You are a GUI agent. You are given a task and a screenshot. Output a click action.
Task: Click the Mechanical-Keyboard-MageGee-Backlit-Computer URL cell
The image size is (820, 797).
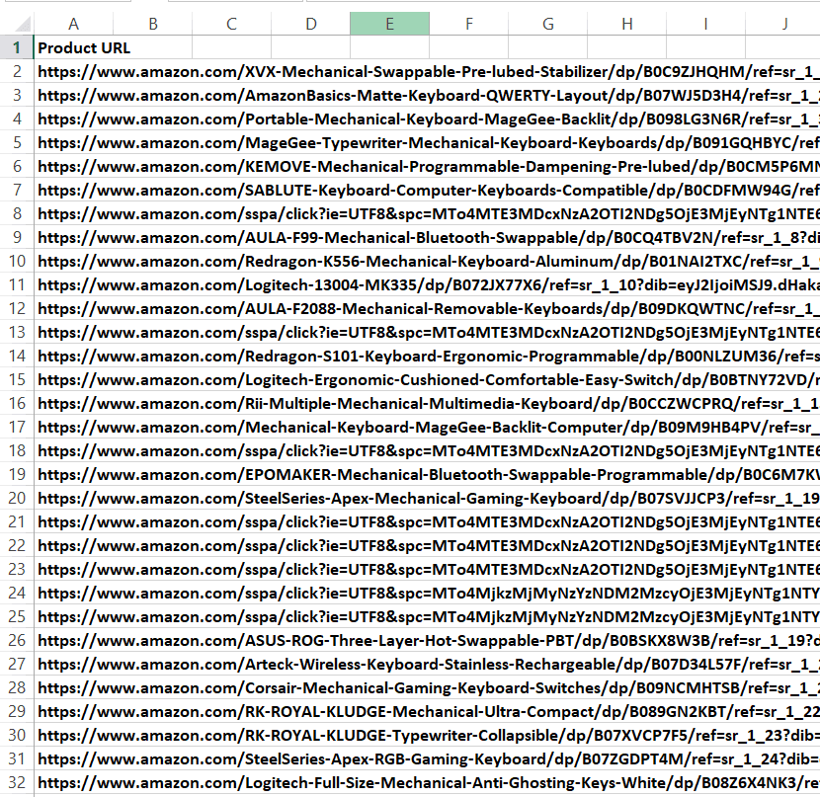click(427, 427)
